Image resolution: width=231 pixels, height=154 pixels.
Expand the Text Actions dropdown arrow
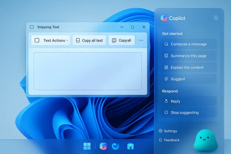click(67, 41)
